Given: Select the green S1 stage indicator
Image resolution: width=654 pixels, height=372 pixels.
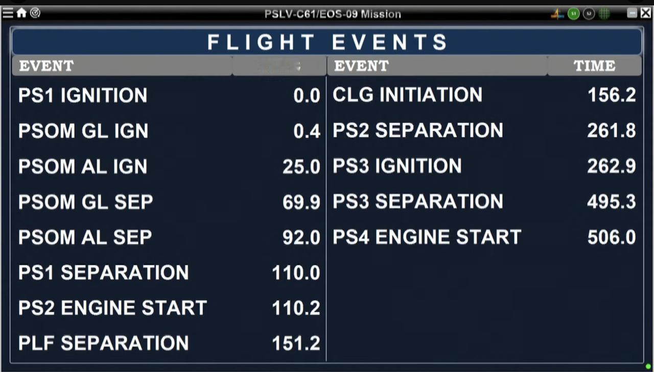Looking at the screenshot, I should 573,14.
